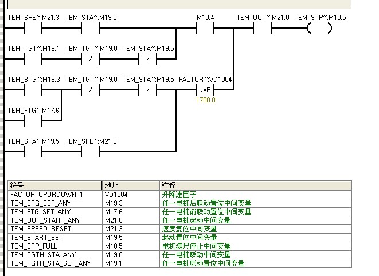
Task: Select the TEM_TGT~:M19.1 normally open contact
Action: [x=33, y=59]
